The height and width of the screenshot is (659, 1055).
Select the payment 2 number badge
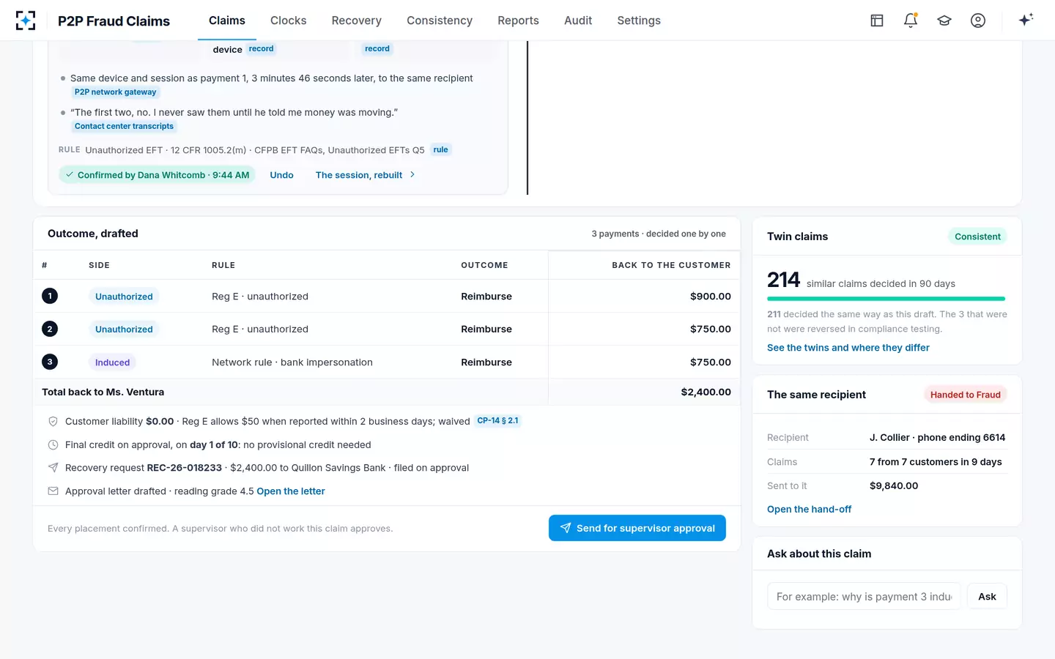tap(50, 329)
